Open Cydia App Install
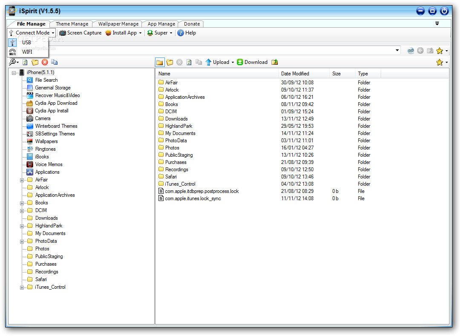Image resolution: width=461 pixels, height=336 pixels. [52, 111]
